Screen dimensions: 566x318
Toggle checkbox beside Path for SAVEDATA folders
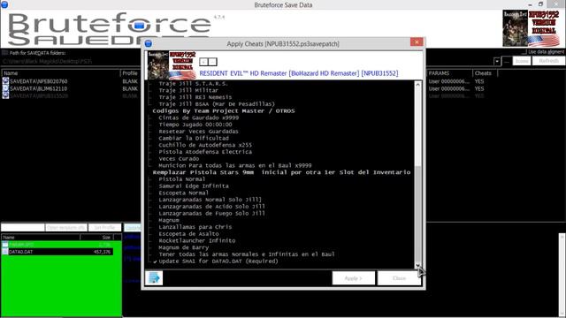pos(5,53)
